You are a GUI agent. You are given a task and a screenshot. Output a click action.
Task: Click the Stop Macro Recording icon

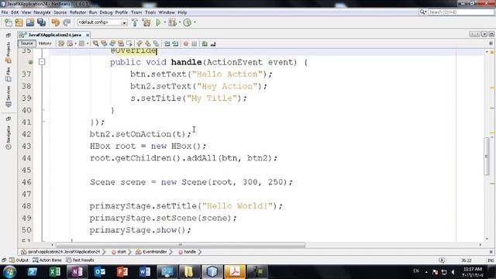click(x=195, y=43)
